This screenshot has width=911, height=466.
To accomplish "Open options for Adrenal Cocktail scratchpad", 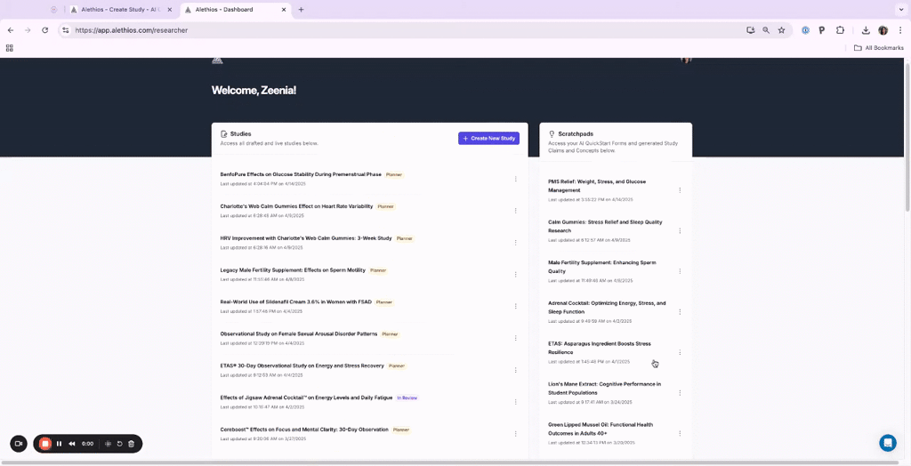I will click(680, 312).
